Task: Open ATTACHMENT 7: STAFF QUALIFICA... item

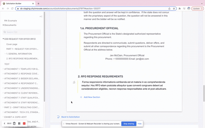Action: tap(22, 98)
